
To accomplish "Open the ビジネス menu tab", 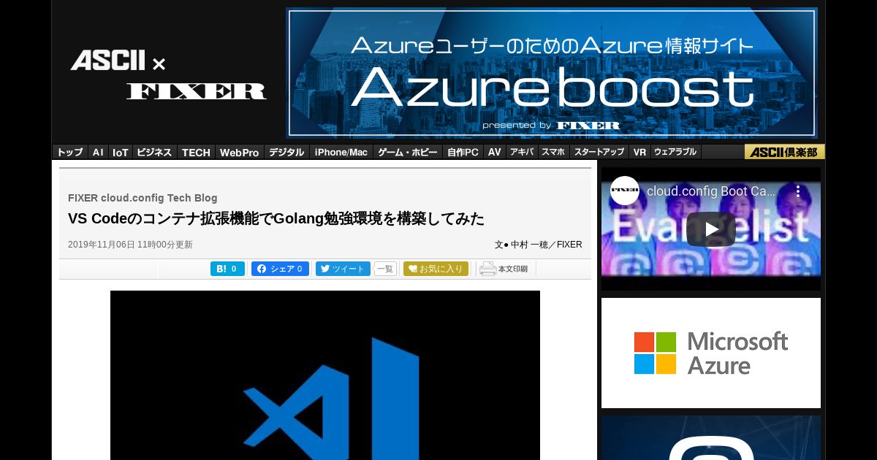I will [x=154, y=152].
